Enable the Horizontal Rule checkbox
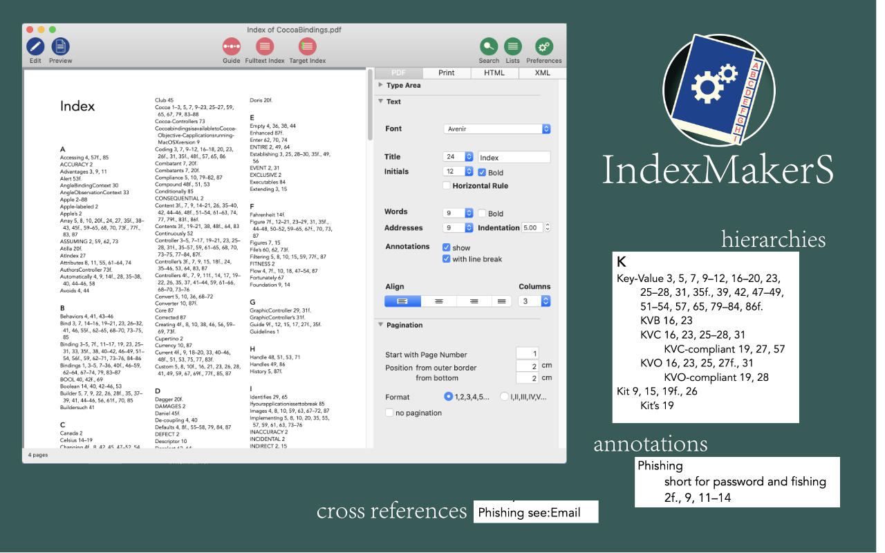The height and width of the screenshot is (553, 885). point(447,186)
